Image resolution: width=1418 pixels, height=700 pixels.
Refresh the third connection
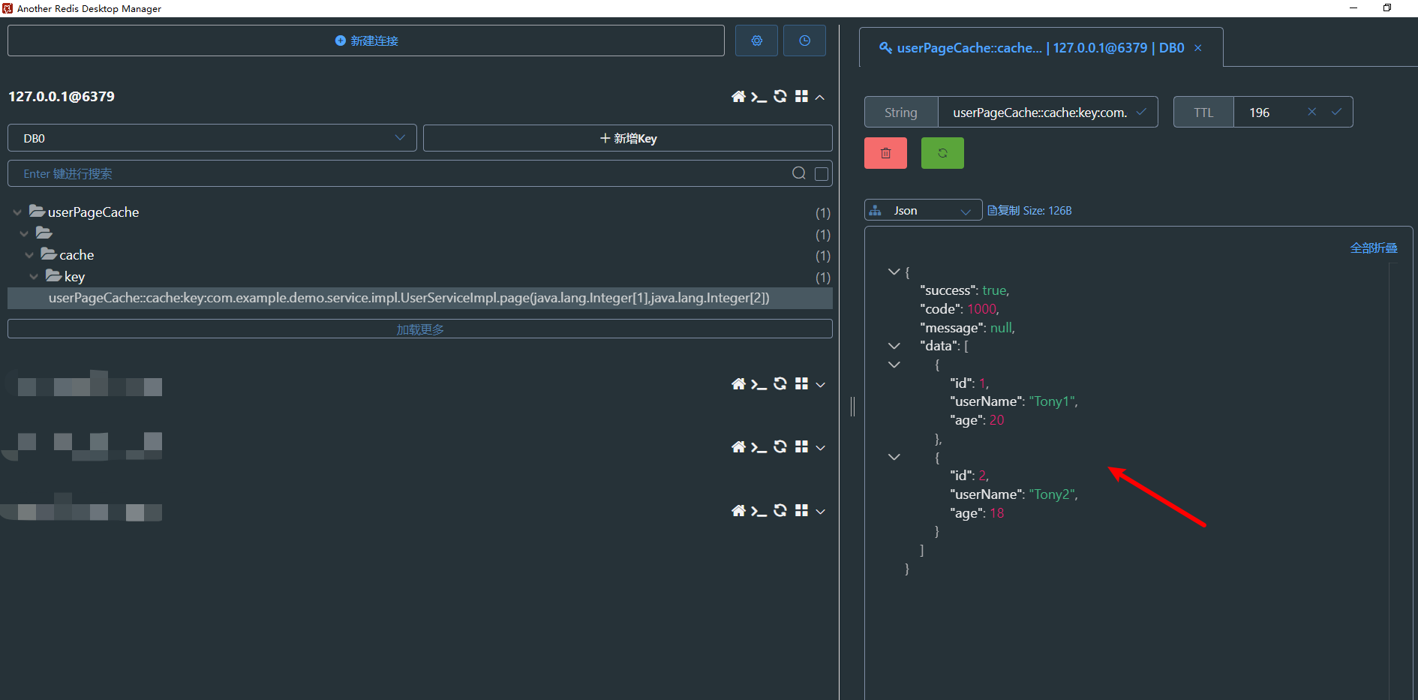click(780, 446)
